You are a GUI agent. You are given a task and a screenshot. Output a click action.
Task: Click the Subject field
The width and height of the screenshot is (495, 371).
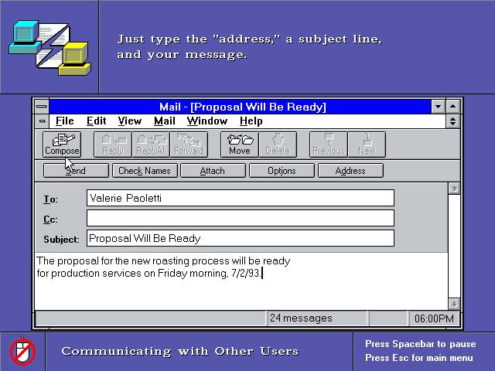pyautogui.click(x=241, y=238)
